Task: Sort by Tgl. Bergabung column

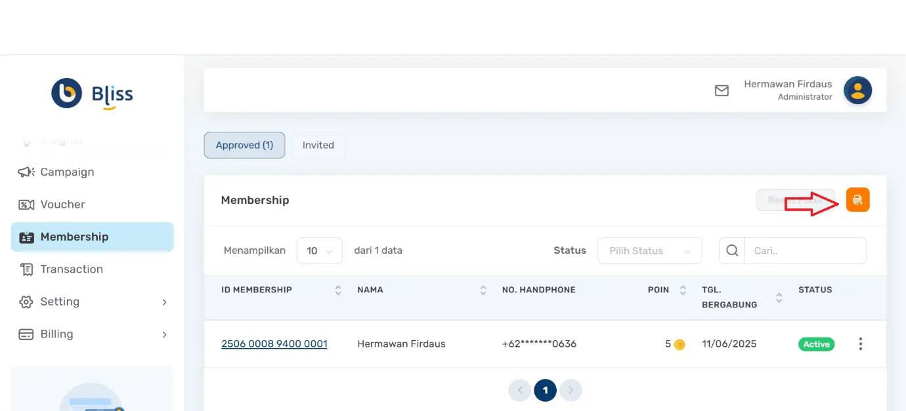Action: pos(779,298)
